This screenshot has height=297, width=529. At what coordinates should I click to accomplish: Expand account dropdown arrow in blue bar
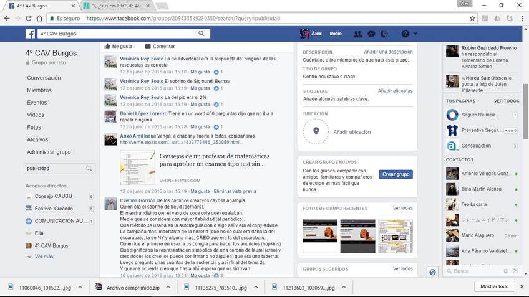click(415, 34)
